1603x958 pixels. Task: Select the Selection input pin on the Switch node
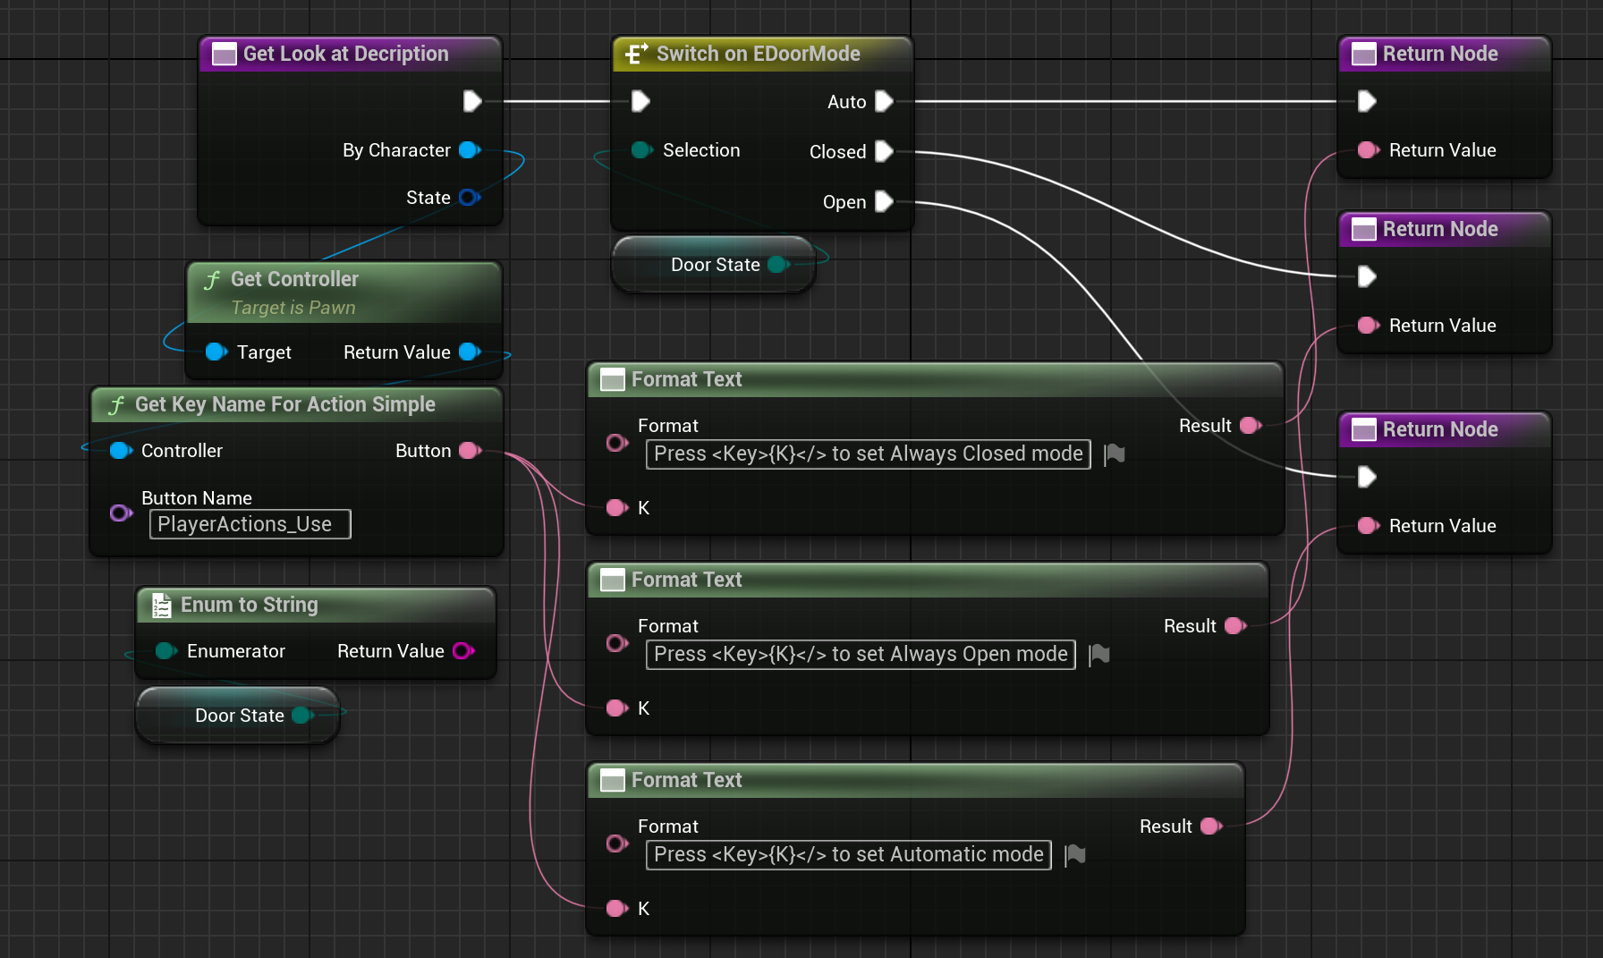[x=641, y=150]
